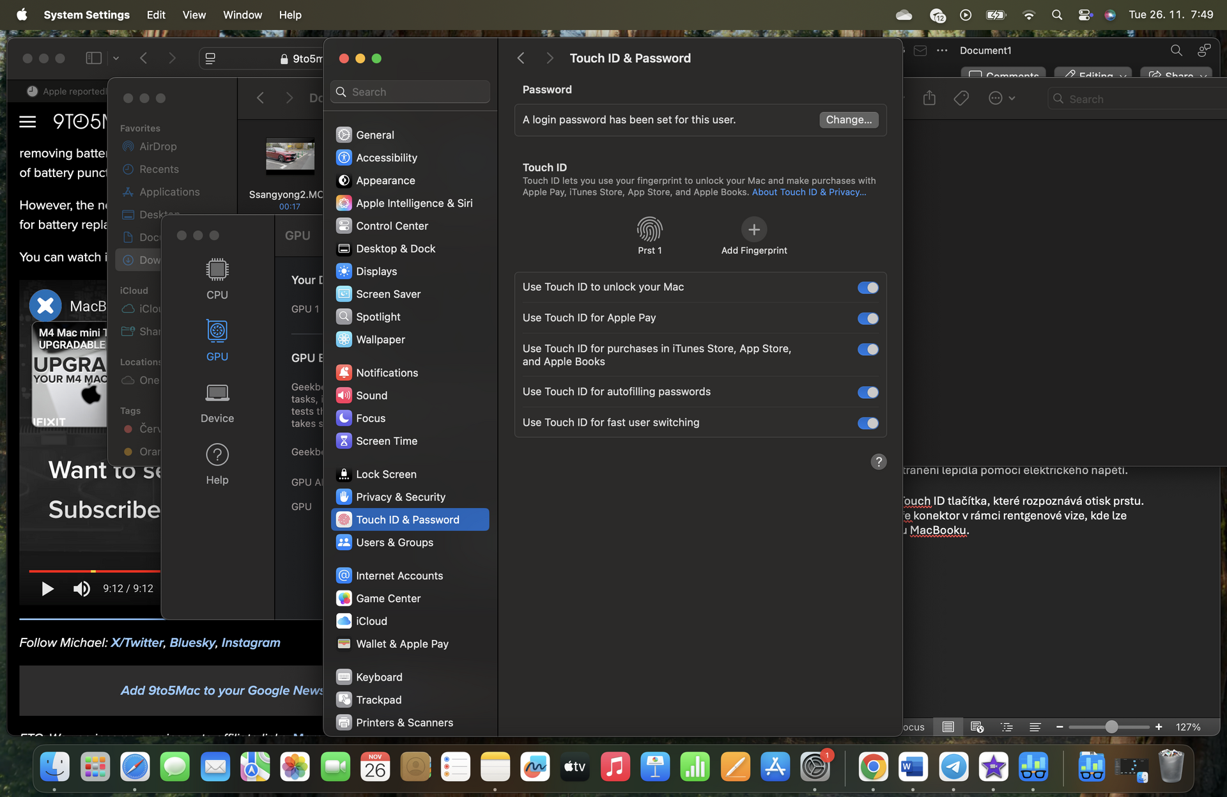Image resolution: width=1227 pixels, height=797 pixels.
Task: Open Notifications settings
Action: (x=387, y=373)
